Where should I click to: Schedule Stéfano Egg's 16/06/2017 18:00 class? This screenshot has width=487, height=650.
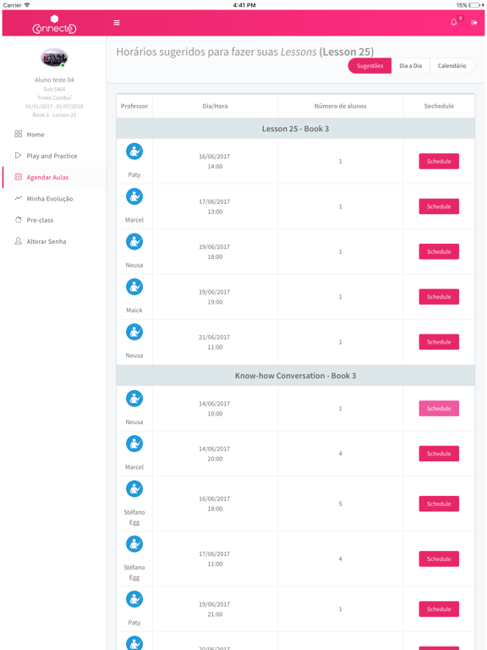[439, 504]
